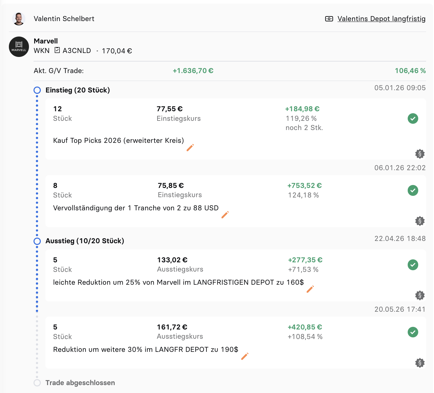This screenshot has height=393, width=434.
Task: Edit the leichte Reduktion um 25% note
Action: point(310,289)
